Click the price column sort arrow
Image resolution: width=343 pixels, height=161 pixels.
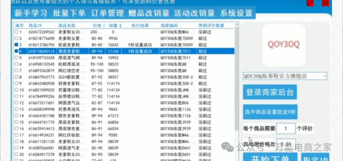[x=104, y=26]
